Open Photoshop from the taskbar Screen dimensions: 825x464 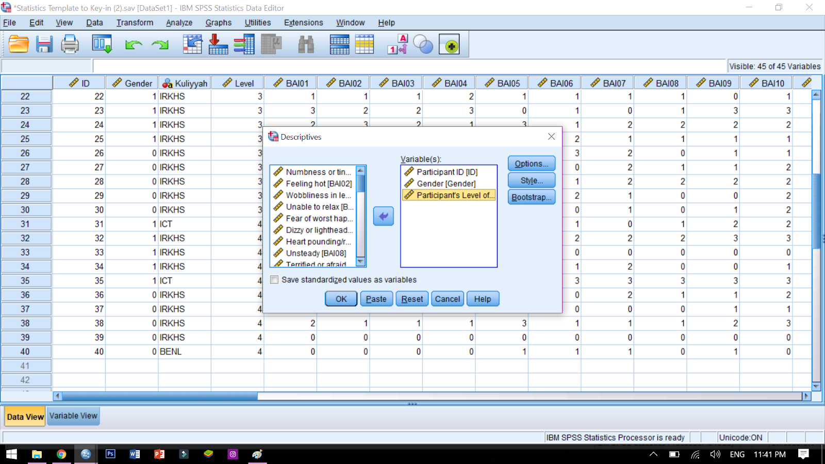coord(110,454)
